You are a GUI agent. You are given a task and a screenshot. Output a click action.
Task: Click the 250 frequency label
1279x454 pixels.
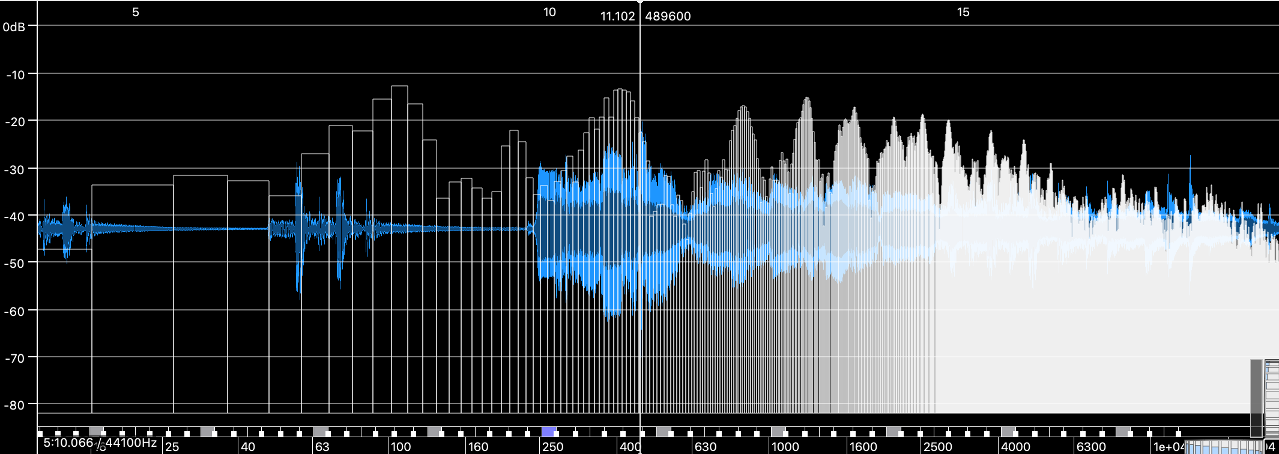click(x=552, y=447)
